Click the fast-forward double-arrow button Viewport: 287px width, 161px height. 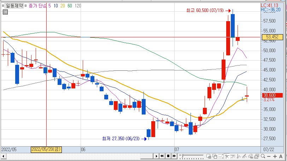click(174, 156)
